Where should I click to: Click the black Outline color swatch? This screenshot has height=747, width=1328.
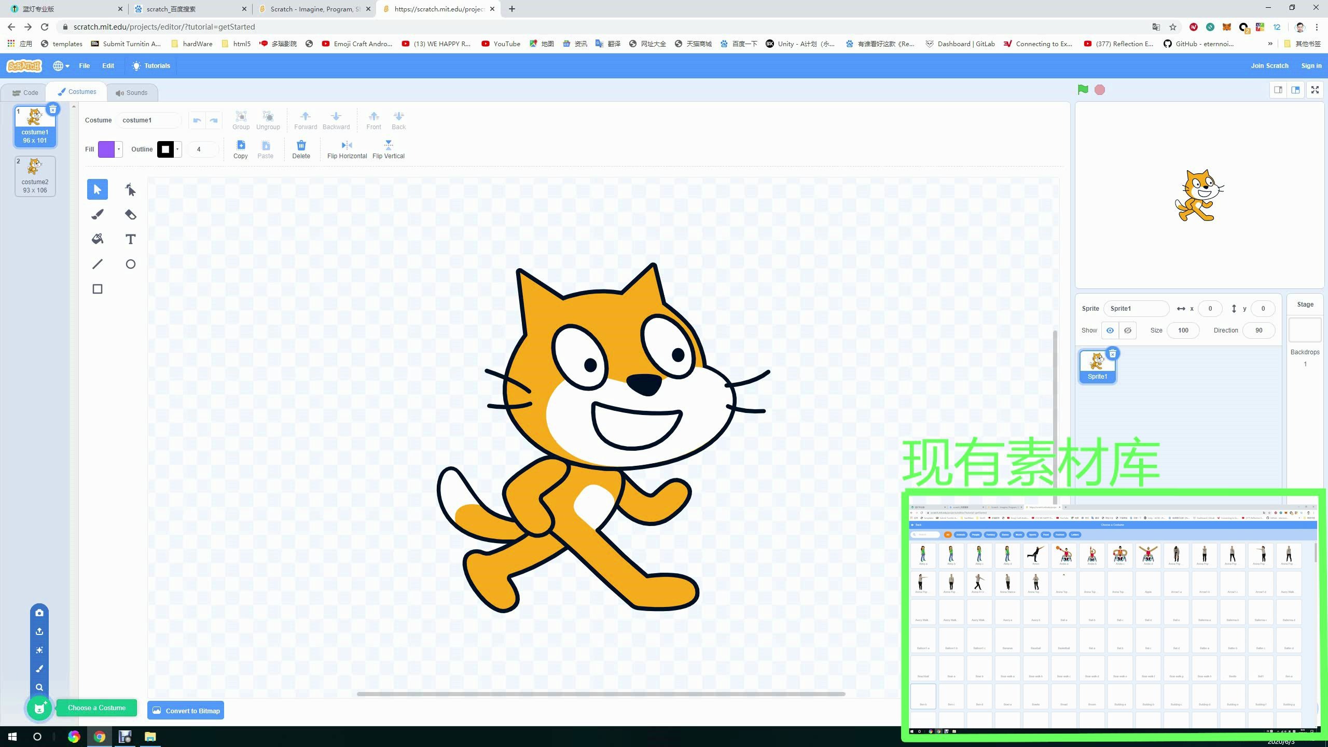point(165,149)
